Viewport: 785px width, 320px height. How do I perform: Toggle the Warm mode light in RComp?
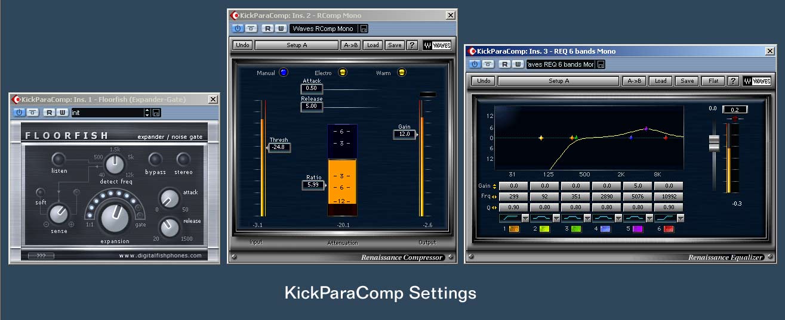click(x=402, y=73)
